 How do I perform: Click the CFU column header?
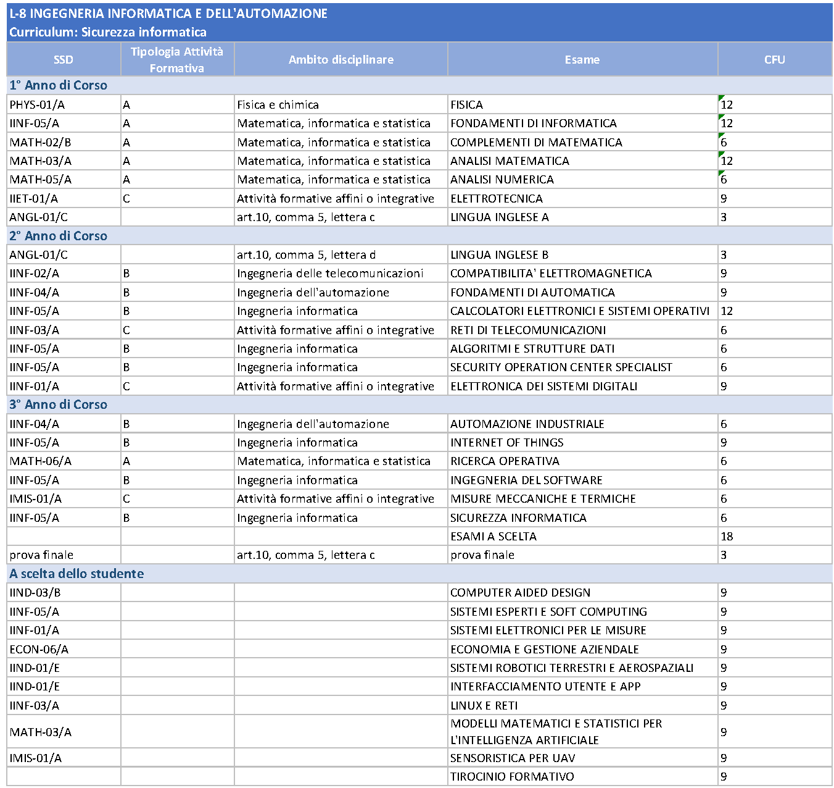click(775, 59)
